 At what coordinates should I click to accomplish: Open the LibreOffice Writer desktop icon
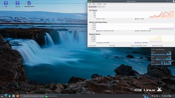tap(29, 4)
